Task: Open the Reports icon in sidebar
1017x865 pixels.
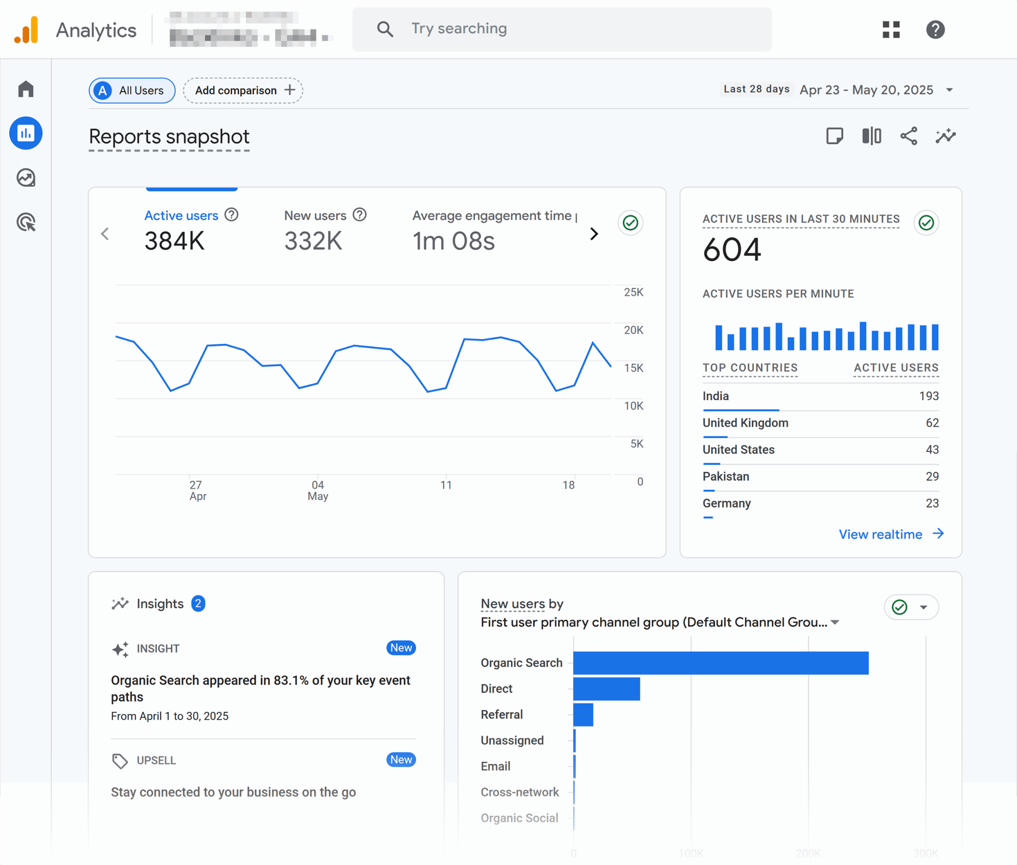Action: click(26, 133)
